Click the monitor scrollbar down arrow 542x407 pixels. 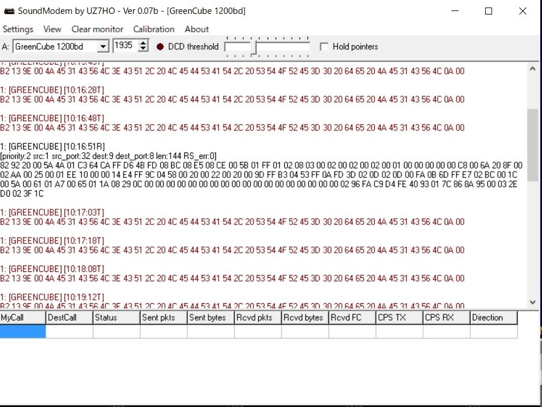[533, 303]
